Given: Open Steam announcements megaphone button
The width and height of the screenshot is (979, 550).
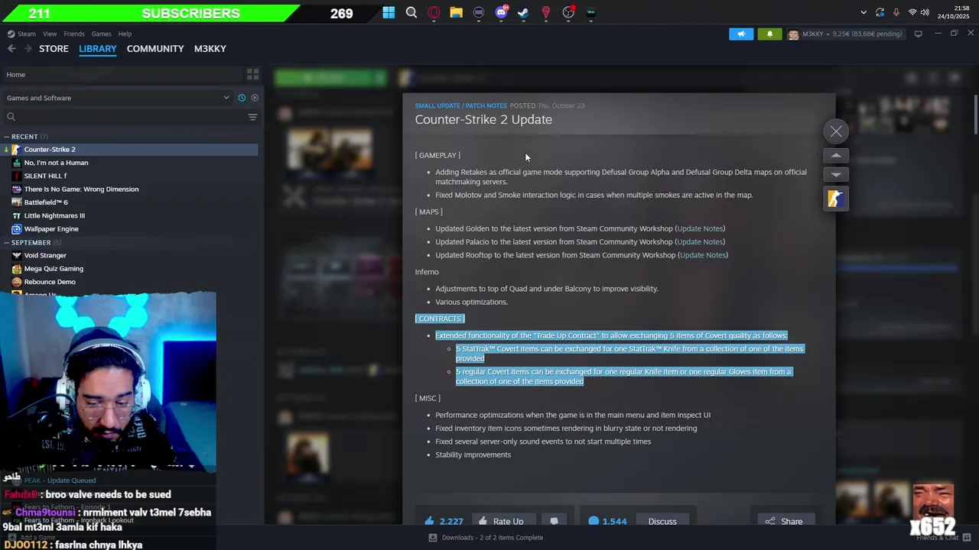Looking at the screenshot, I should (x=741, y=34).
